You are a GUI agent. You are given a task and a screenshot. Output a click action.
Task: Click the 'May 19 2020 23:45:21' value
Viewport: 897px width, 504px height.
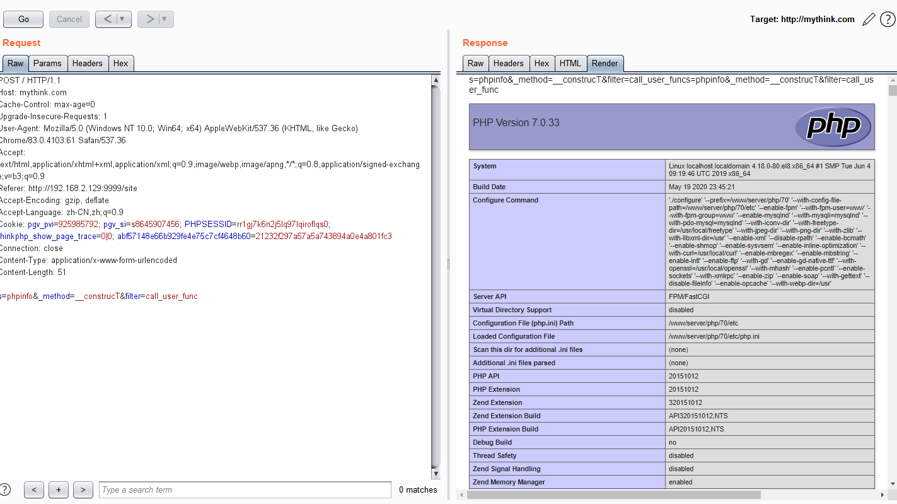pyautogui.click(x=702, y=187)
